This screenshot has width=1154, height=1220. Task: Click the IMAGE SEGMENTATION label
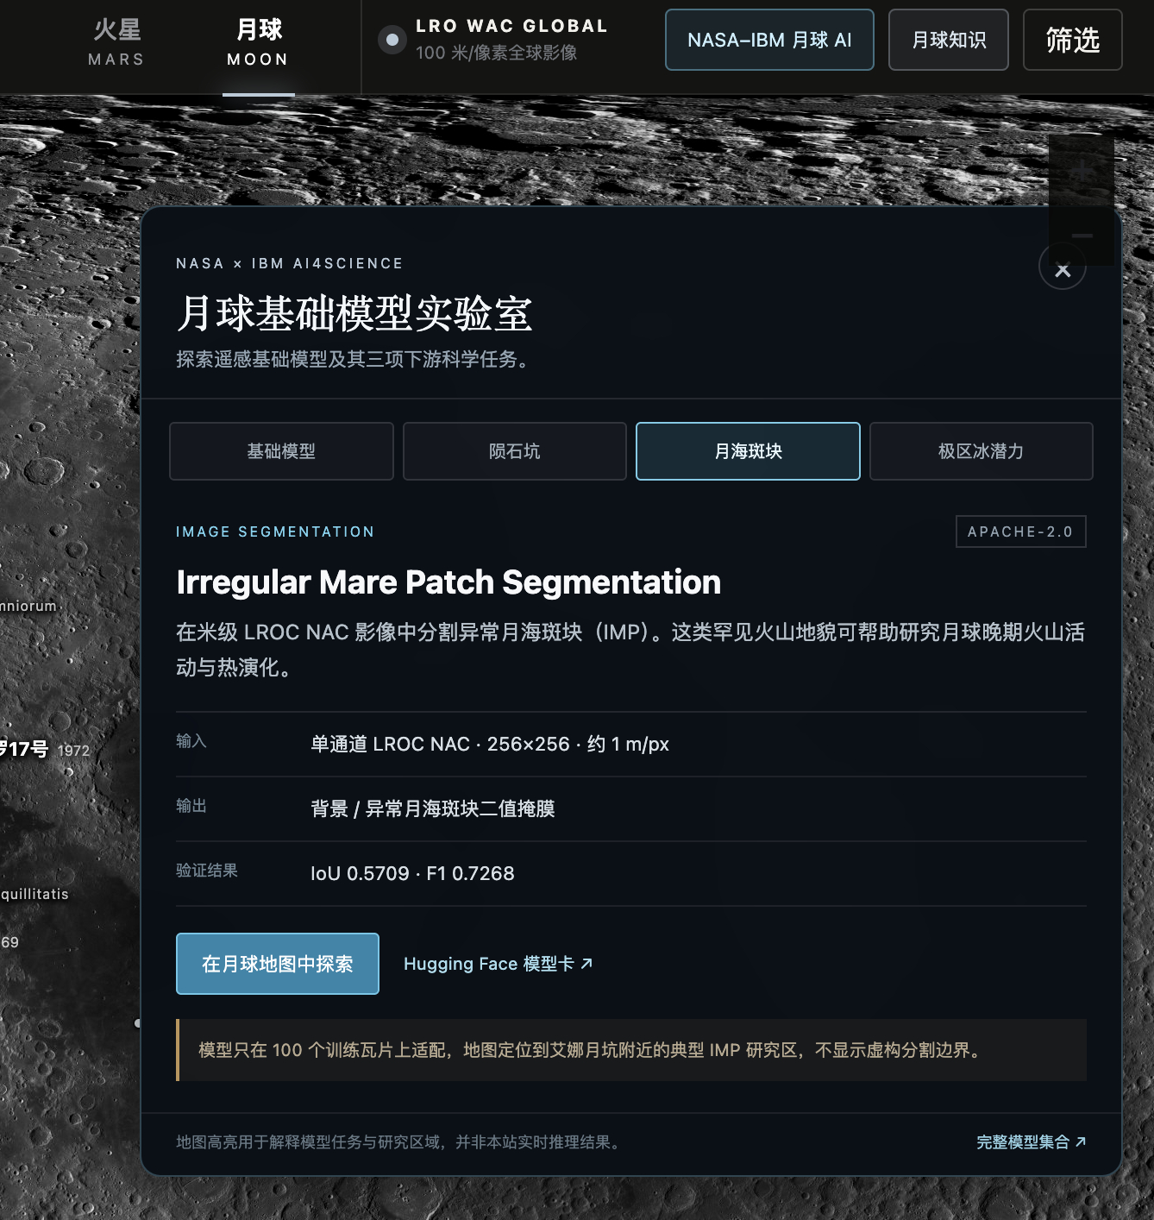click(x=275, y=531)
